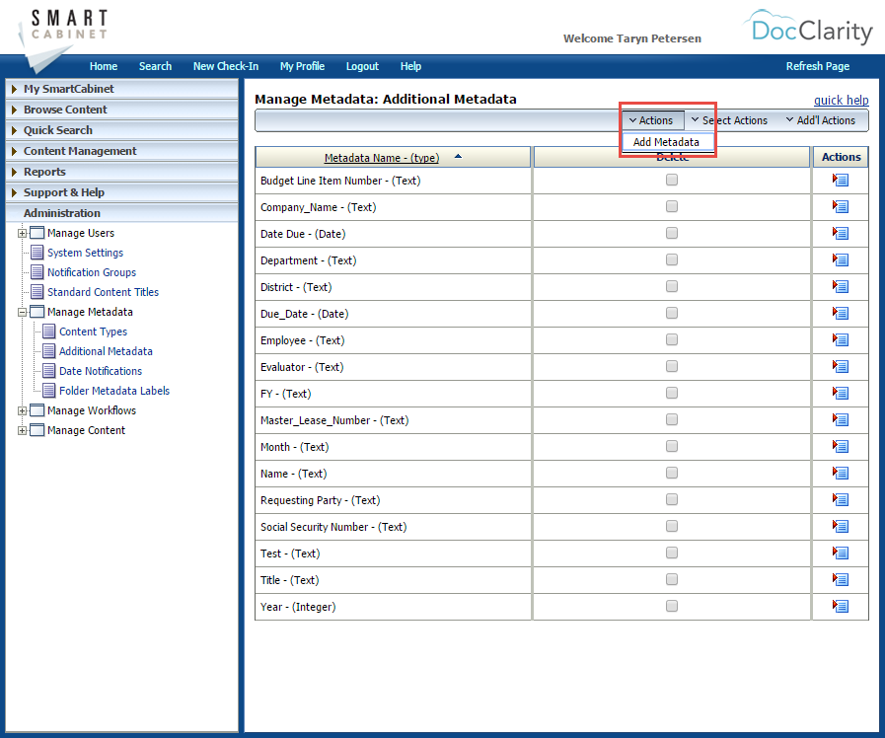Check the delete checkbox for Company_Name
This screenshot has width=885, height=738.
(672, 206)
